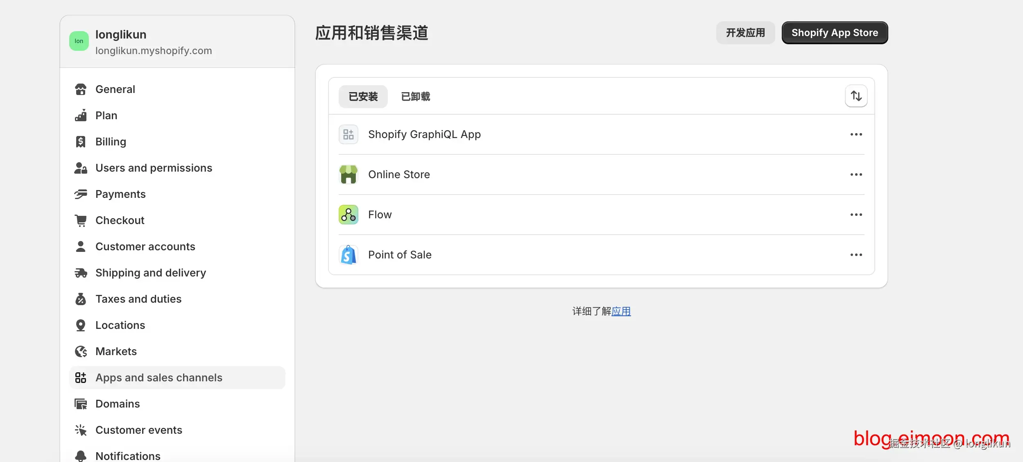1023x462 pixels.
Task: Click the Checkout cart icon
Action: point(81,220)
